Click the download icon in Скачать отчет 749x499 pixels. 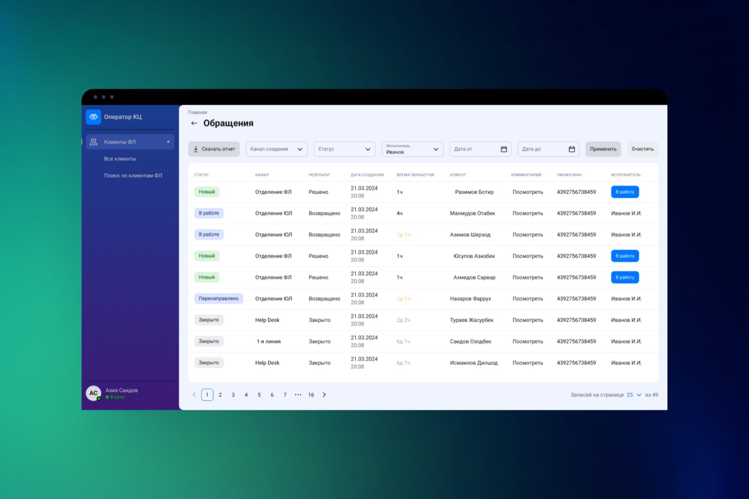click(x=196, y=149)
